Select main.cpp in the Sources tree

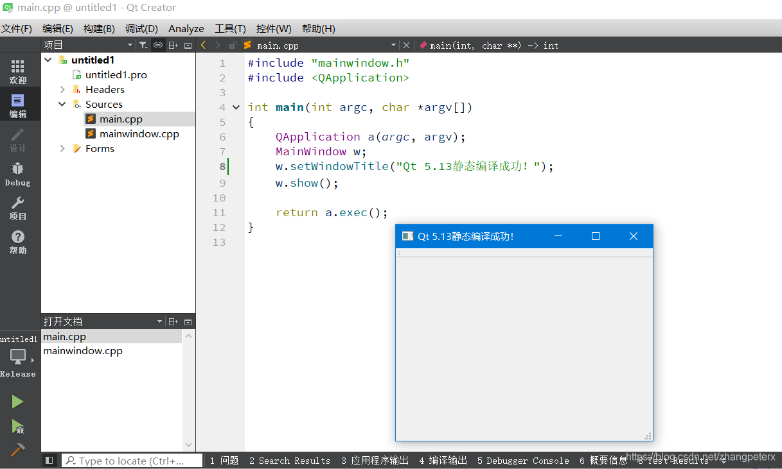[x=121, y=119]
